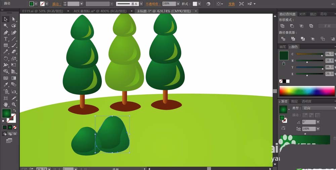Open stroke weight dropdown
336x170 pixels.
coord(81,4)
